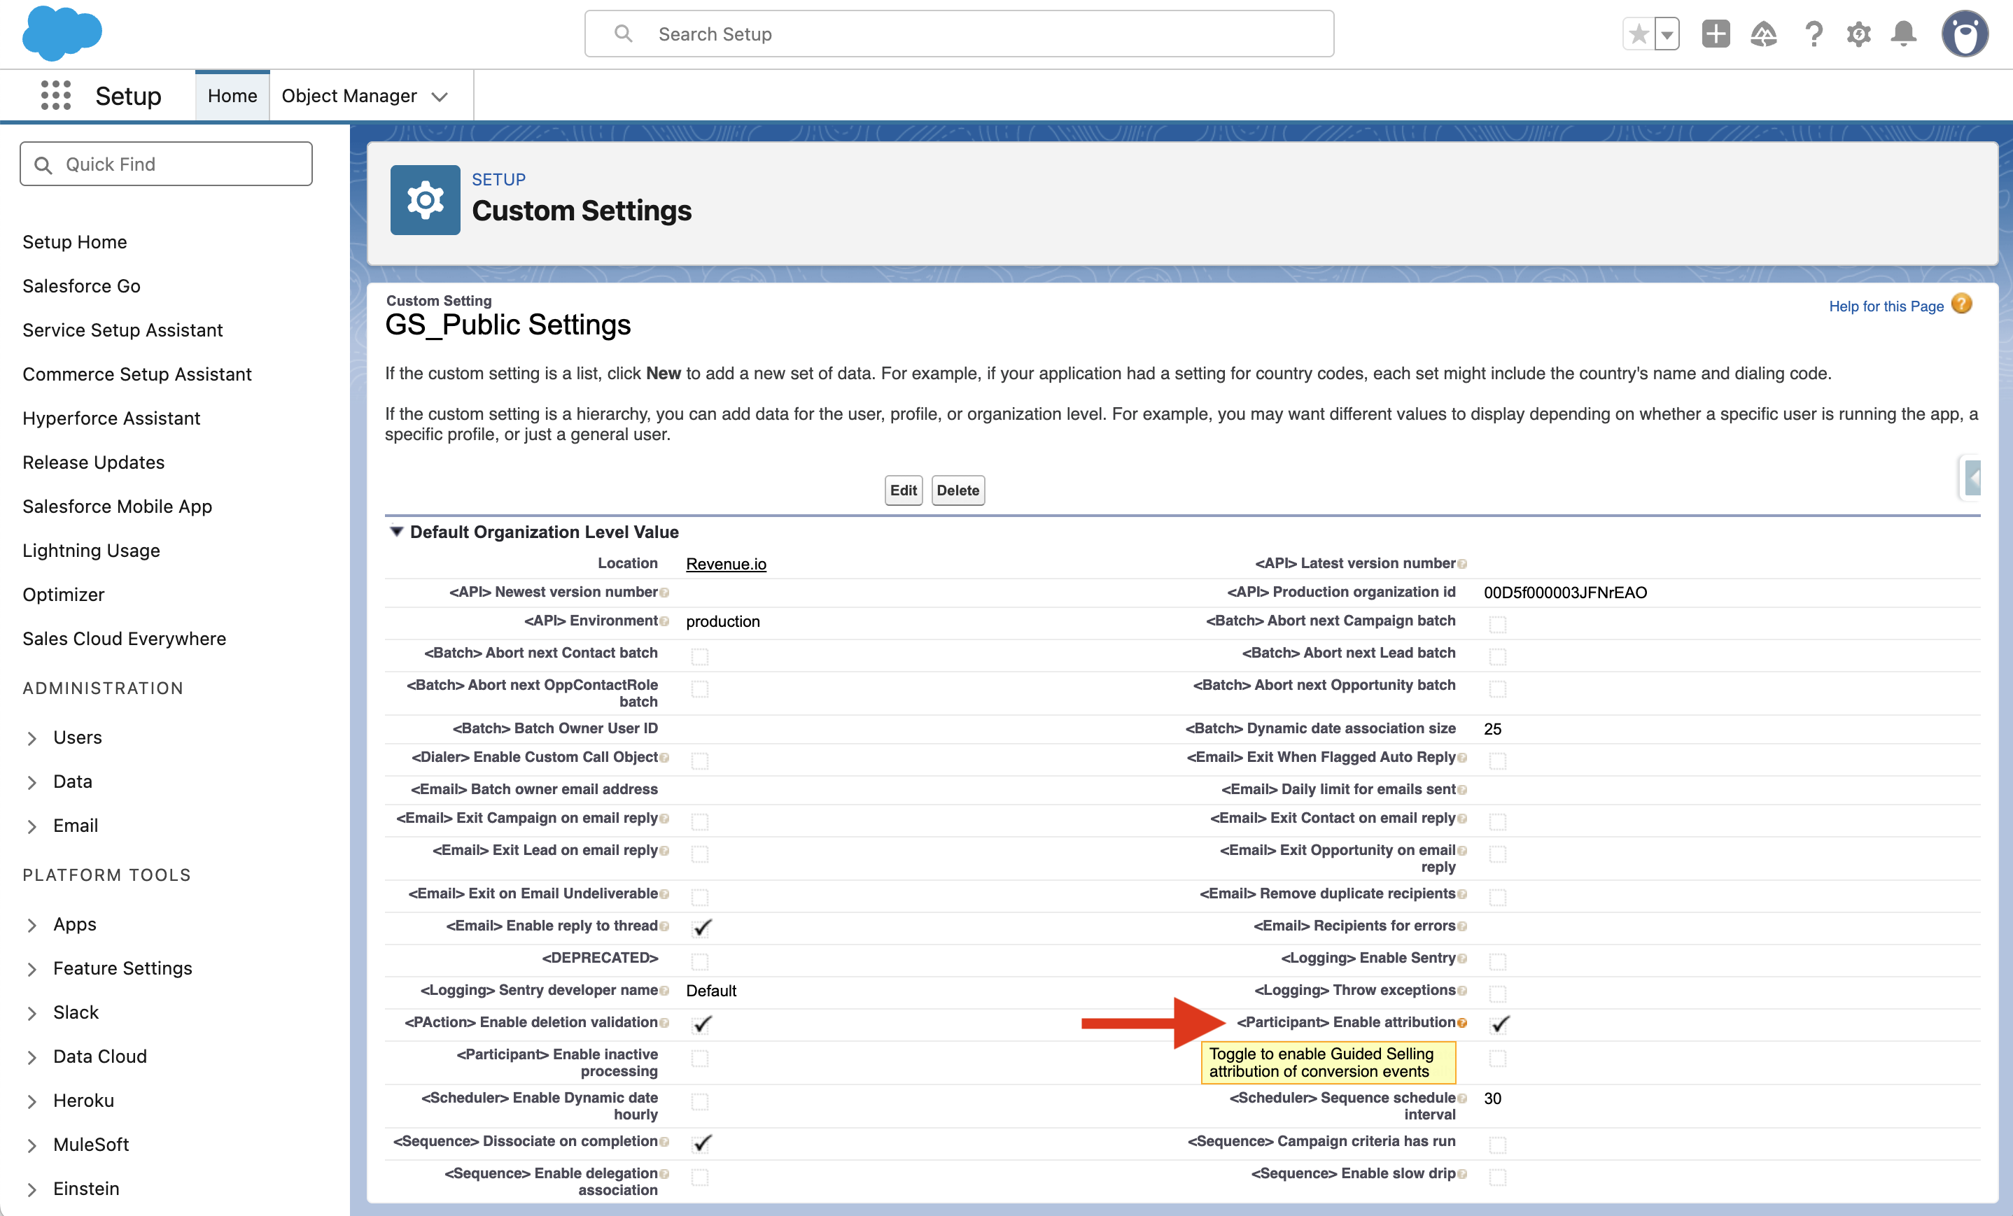Open the Revenue.io location link
The width and height of the screenshot is (2013, 1216).
(725, 563)
